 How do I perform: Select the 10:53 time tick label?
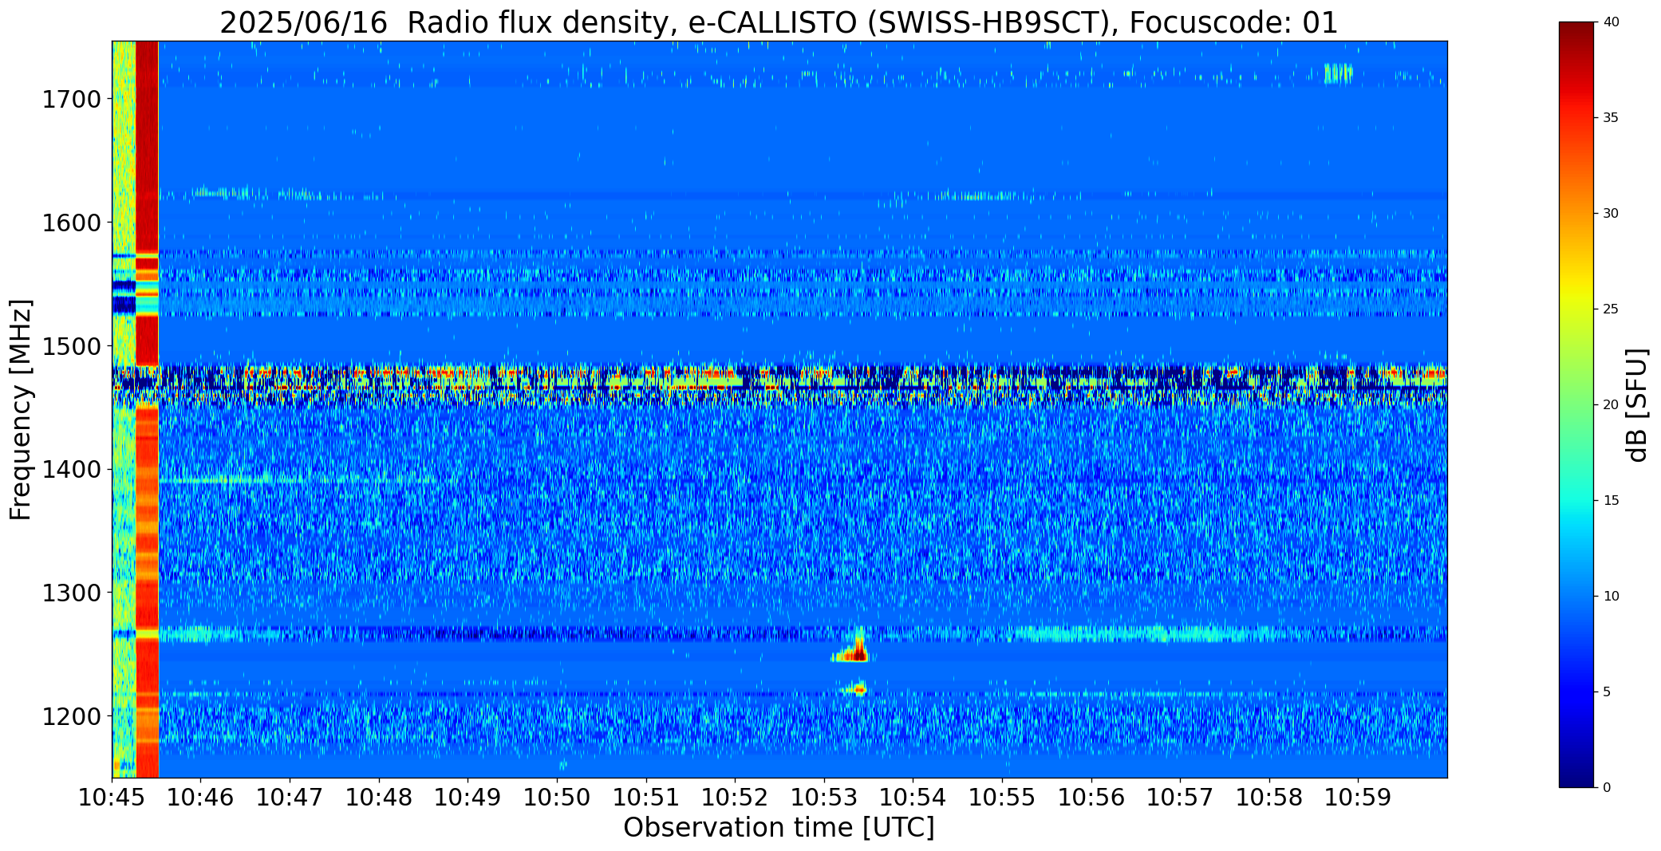point(824,797)
